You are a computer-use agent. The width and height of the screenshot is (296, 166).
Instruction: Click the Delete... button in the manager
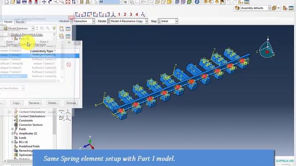tap(53, 103)
